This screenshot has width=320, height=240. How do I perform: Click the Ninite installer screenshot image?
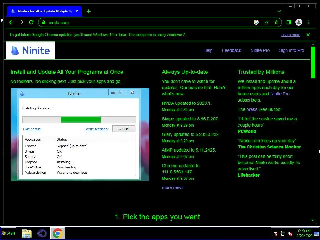[x=80, y=134]
